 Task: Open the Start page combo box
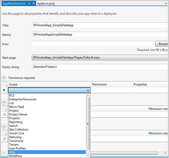(x=100, y=57)
